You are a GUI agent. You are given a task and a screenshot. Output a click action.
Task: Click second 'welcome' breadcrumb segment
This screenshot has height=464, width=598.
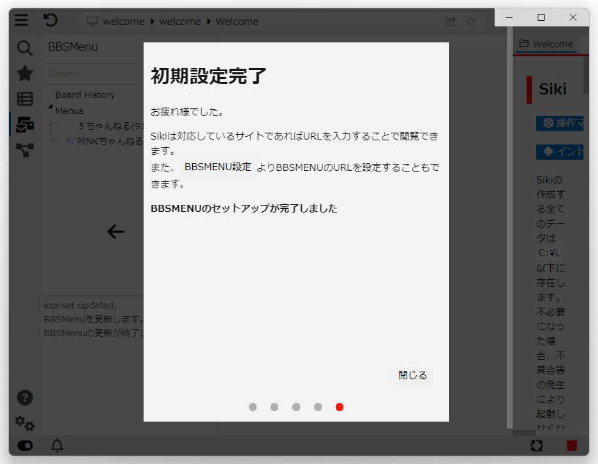pos(180,22)
